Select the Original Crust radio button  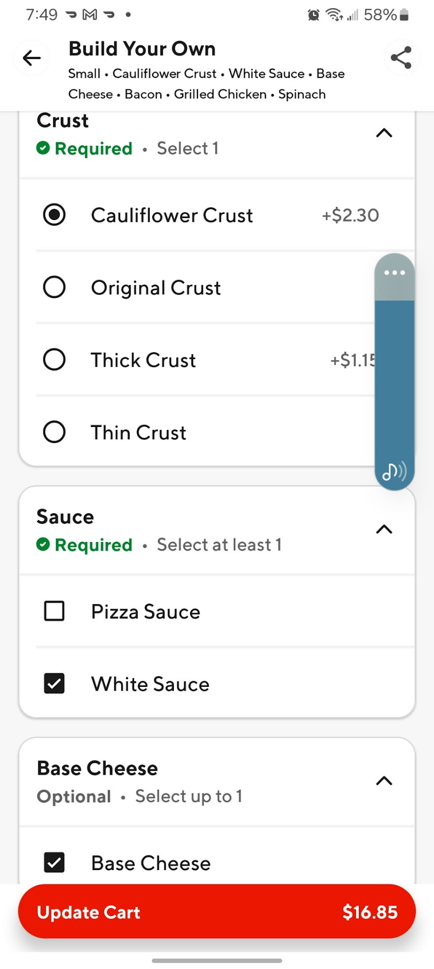pos(54,288)
